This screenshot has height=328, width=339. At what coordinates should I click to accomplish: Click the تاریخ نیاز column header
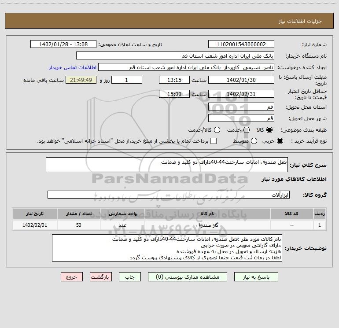(35, 214)
